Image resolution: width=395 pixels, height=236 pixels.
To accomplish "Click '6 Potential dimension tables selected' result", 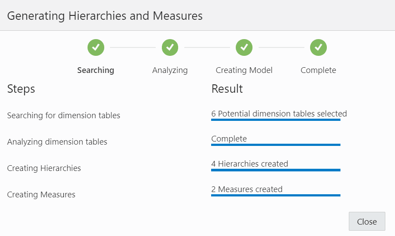I will (279, 113).
